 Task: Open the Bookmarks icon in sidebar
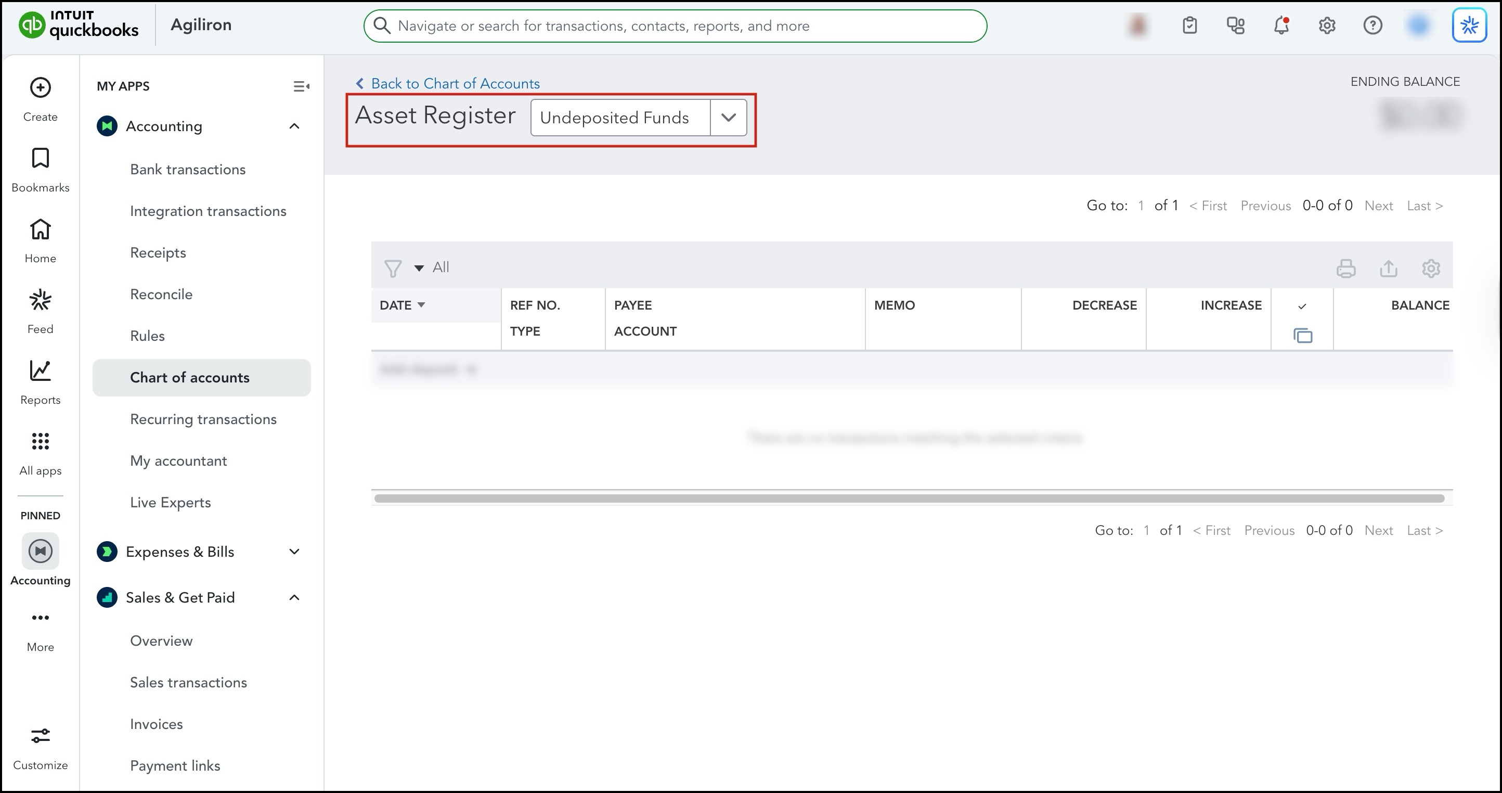40,158
